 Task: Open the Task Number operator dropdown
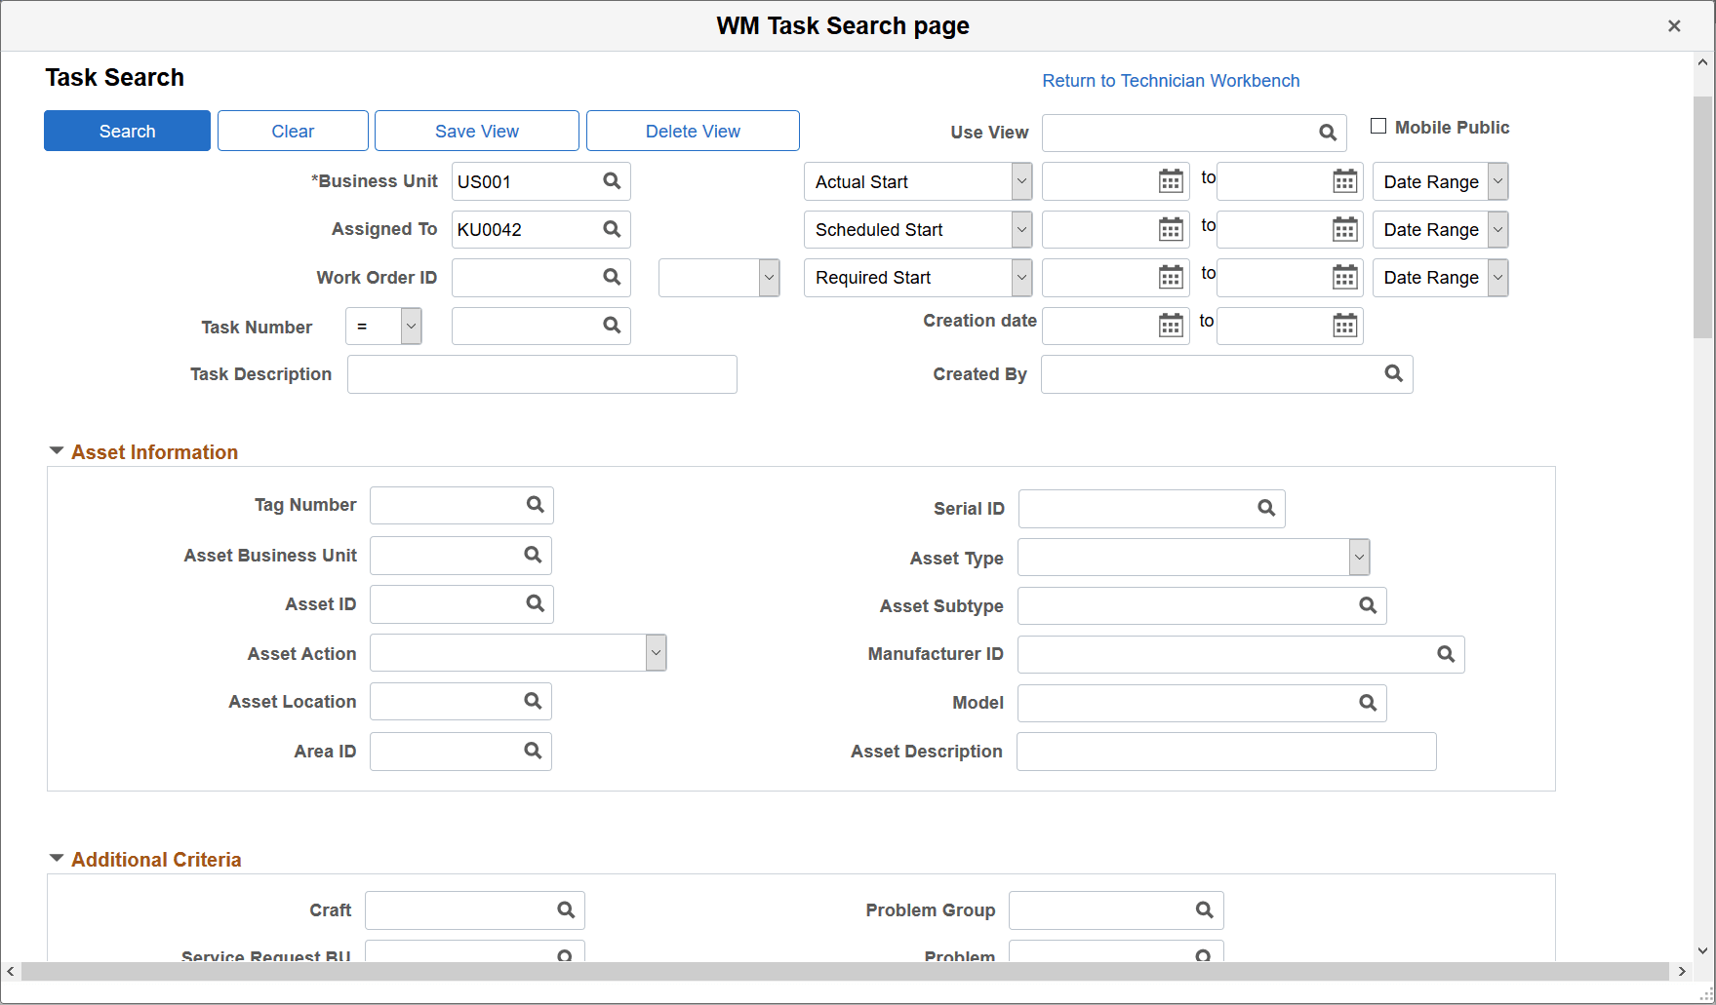pos(410,326)
